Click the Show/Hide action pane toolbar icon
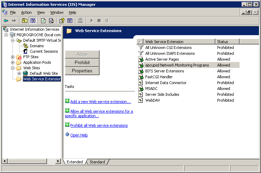261x173 pixels. pyautogui.click(x=70, y=21)
